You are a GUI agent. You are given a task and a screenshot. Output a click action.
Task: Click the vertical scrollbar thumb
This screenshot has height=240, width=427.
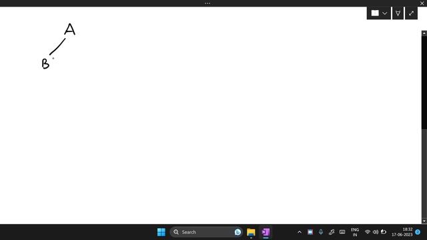click(x=424, y=83)
